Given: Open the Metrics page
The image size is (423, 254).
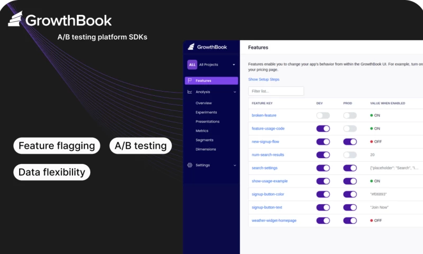Looking at the screenshot, I should 202,131.
